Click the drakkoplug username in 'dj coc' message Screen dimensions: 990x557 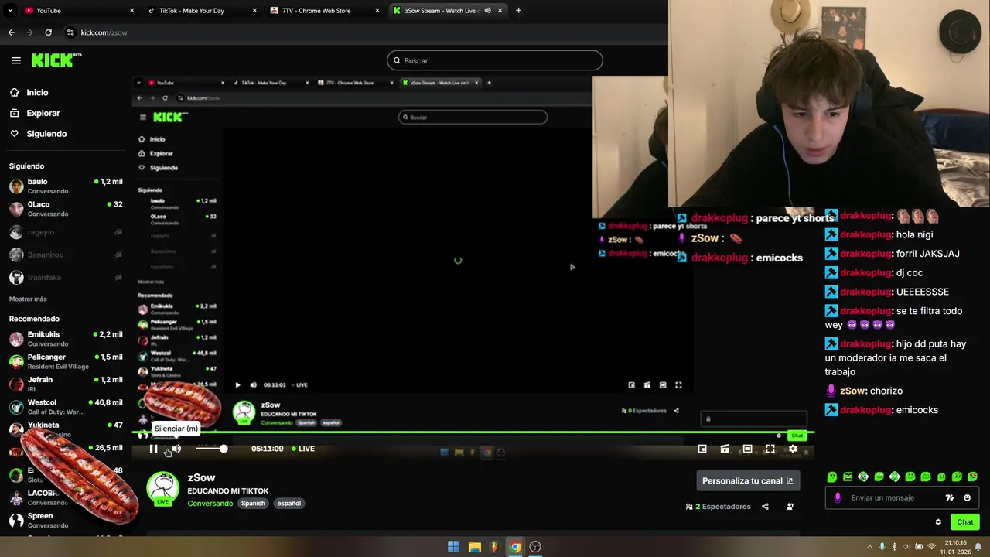[x=865, y=273]
